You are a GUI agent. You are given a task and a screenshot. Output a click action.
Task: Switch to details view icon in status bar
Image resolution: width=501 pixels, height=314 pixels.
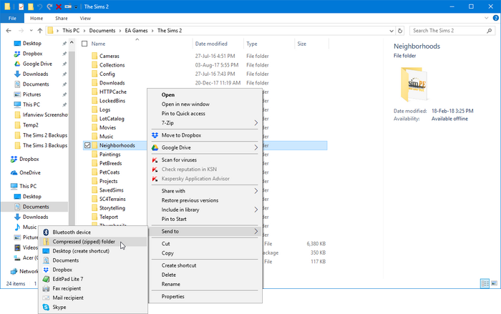[x=485, y=283]
